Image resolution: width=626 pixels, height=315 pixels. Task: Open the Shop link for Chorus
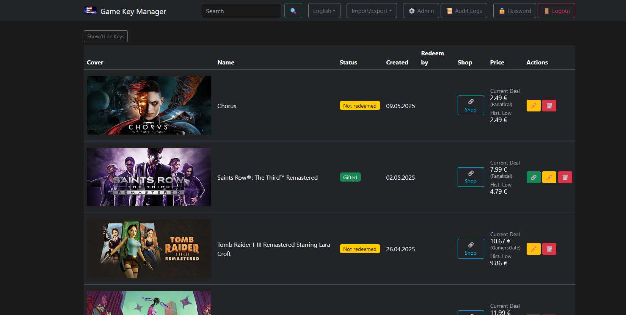pyautogui.click(x=471, y=106)
